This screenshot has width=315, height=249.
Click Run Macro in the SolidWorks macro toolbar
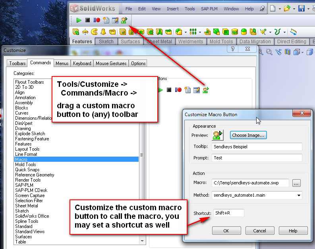click(79, 20)
